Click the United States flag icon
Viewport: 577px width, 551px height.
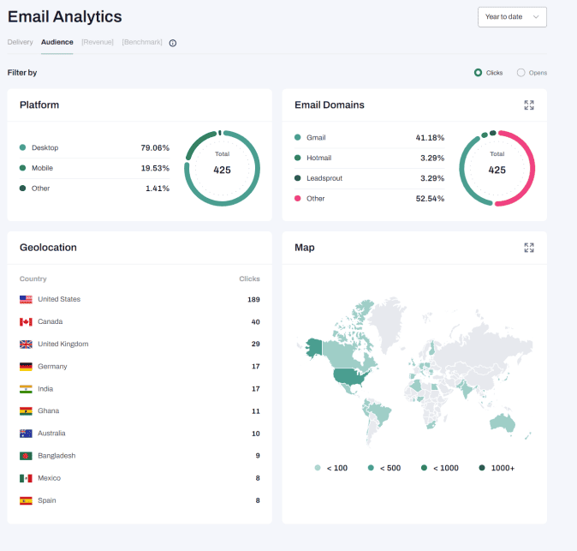coord(26,300)
